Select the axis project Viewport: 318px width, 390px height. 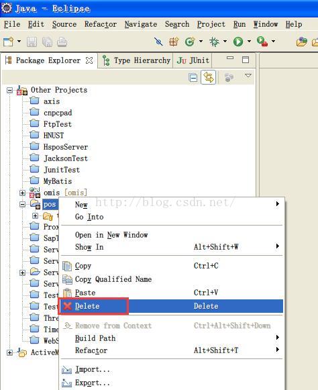52,101
